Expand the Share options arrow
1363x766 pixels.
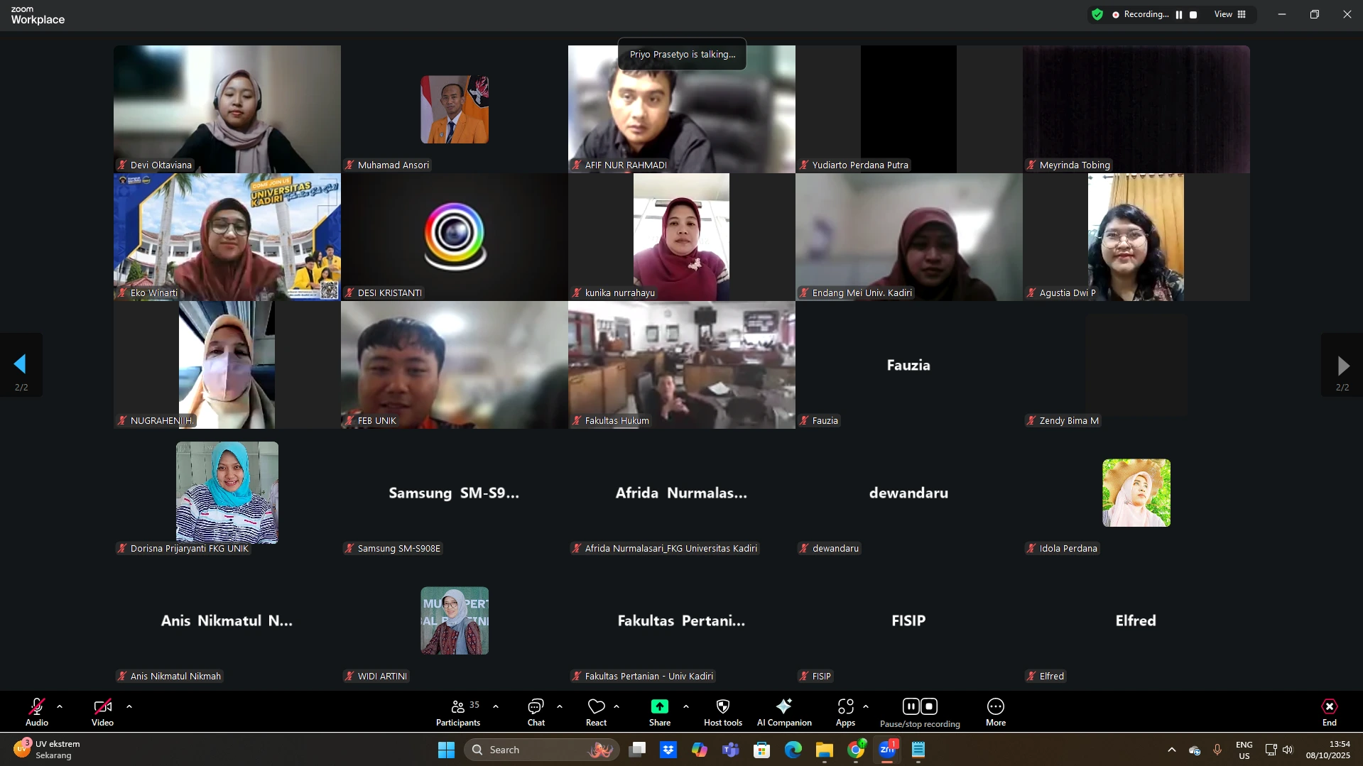click(686, 706)
